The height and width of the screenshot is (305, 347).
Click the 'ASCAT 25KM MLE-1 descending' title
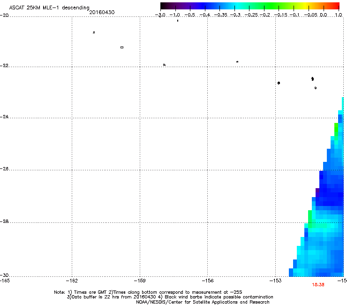(49, 8)
